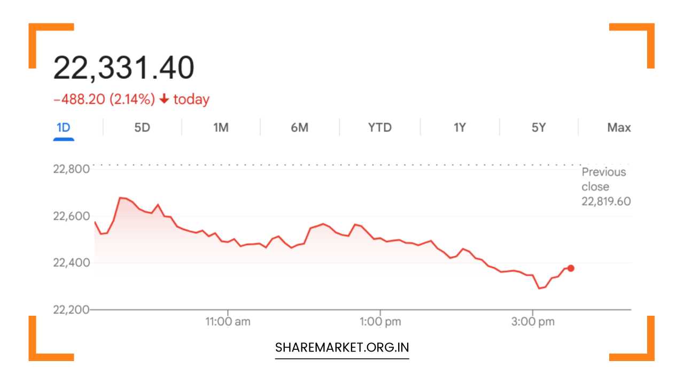684x384 pixels.
Task: Click the 3:00 pm time marker
Action: tap(533, 322)
